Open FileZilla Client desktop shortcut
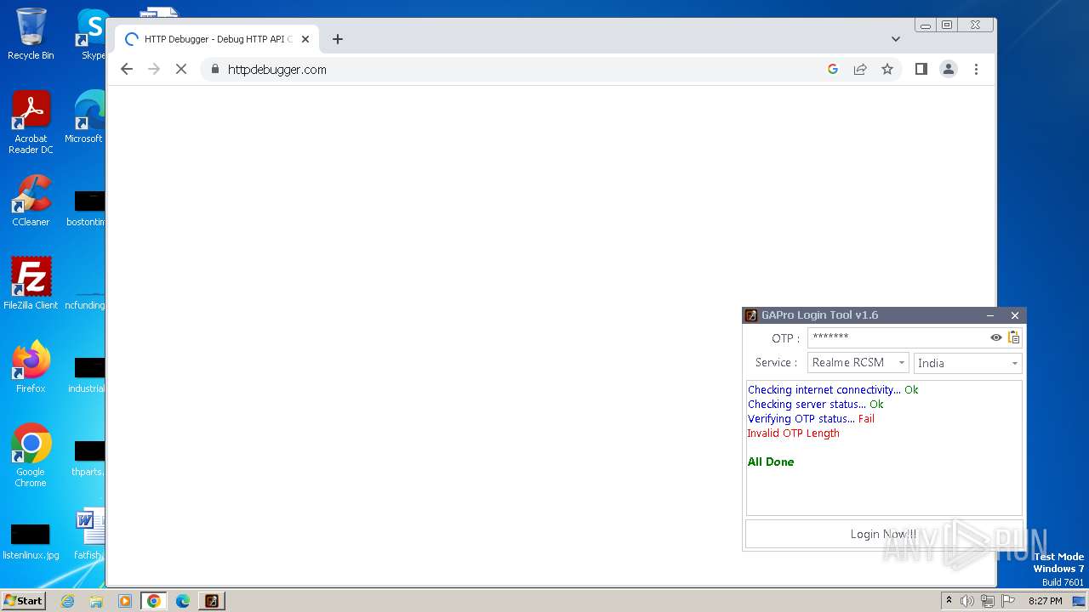The width and height of the screenshot is (1089, 612). click(x=31, y=283)
